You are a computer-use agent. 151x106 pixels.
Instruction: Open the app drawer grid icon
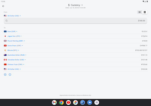point(97,102)
